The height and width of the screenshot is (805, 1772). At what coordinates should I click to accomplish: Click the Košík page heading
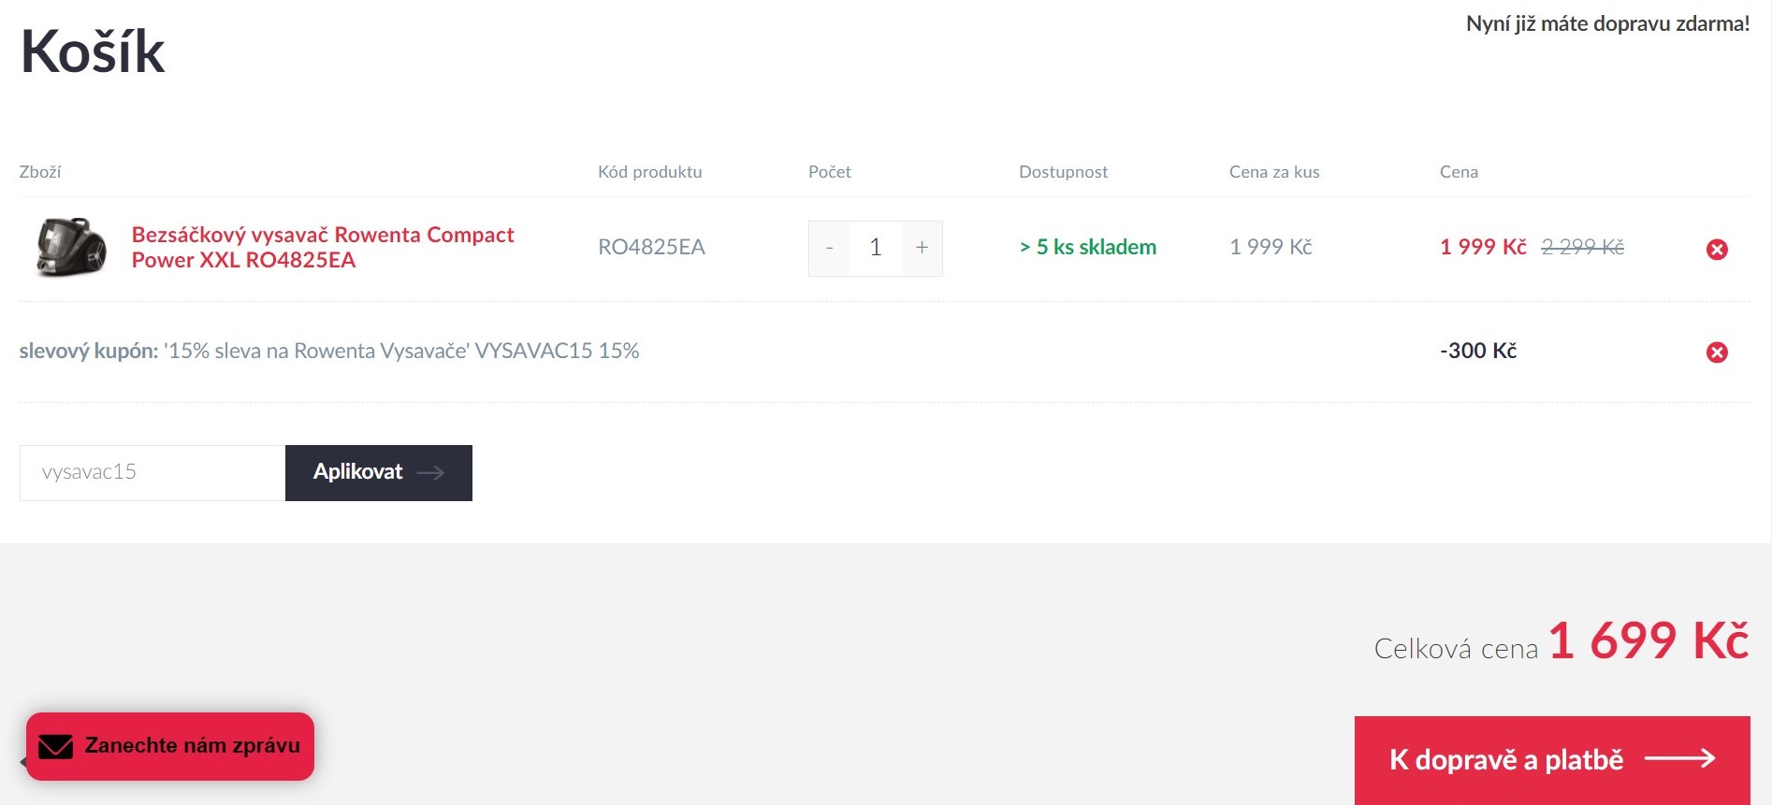93,51
